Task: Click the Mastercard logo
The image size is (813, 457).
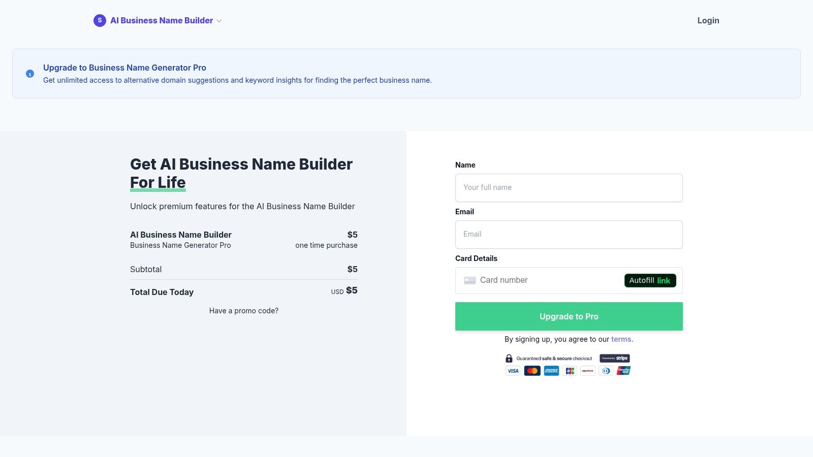Action: 532,371
